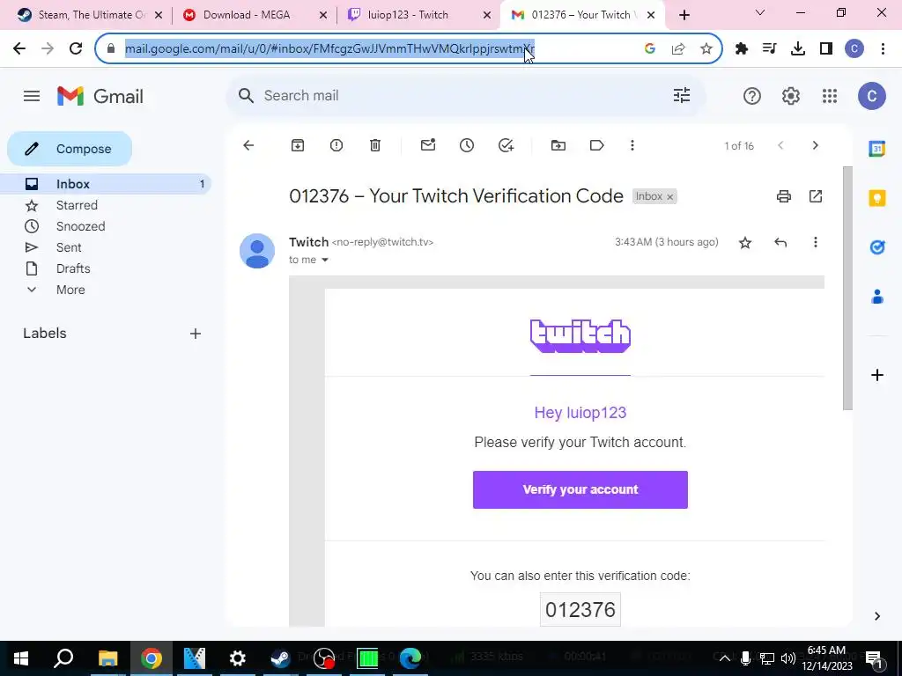Click the email vertical scrollbar
Viewport: 902px width, 676px height.
point(848,289)
